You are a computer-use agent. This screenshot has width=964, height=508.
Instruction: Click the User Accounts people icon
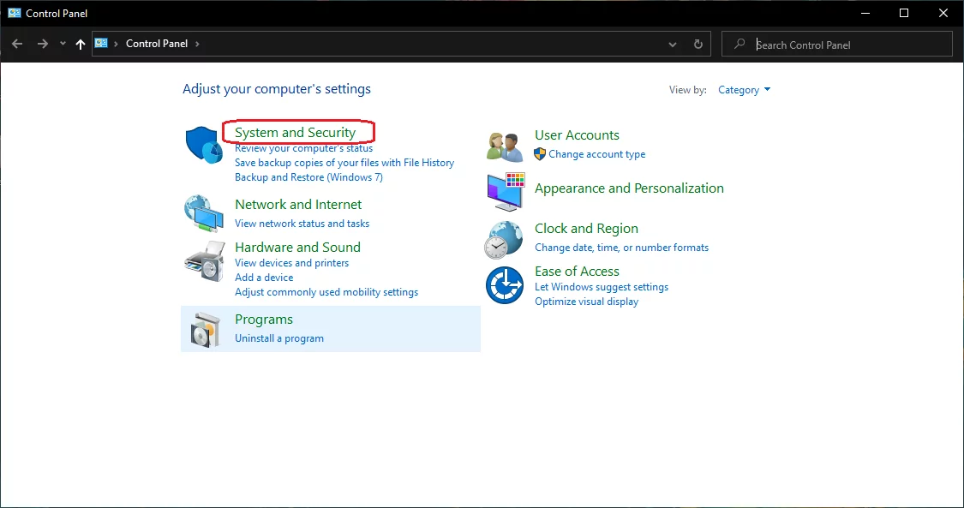505,146
